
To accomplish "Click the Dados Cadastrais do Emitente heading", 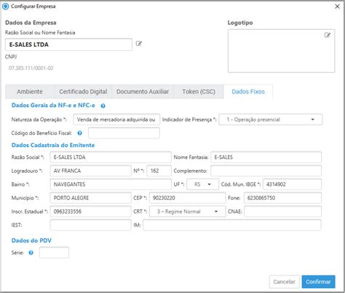I will 53,145.
